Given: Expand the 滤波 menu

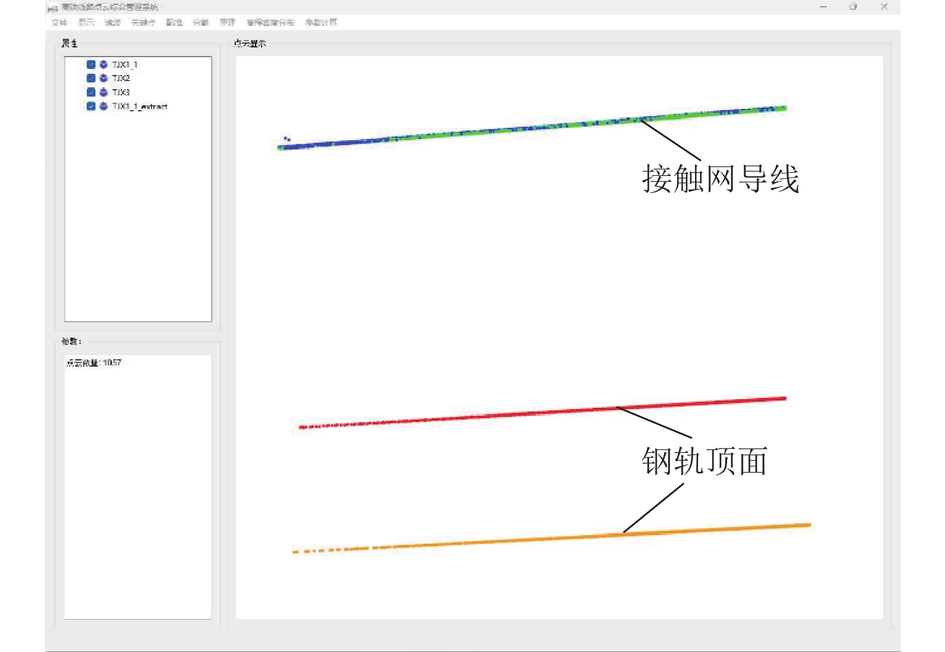Looking at the screenshot, I should [x=113, y=23].
